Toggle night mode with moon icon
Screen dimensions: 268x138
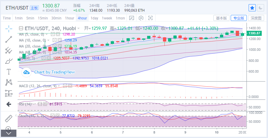261,8
